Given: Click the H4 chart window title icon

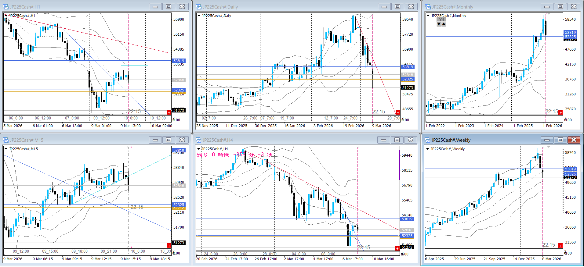Looking at the screenshot, I should pyautogui.click(x=199, y=140).
